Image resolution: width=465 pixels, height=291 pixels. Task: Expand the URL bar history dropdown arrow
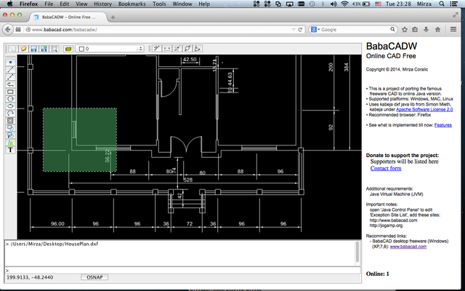coord(294,29)
